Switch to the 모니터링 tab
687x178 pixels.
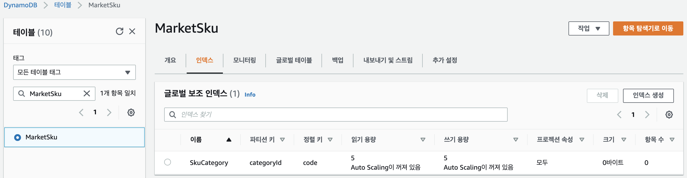click(244, 60)
